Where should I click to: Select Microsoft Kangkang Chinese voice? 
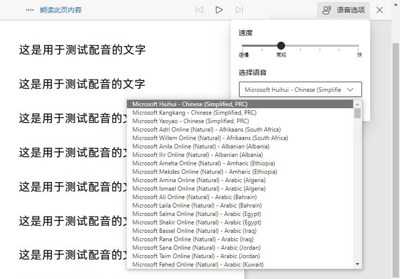(x=194, y=113)
